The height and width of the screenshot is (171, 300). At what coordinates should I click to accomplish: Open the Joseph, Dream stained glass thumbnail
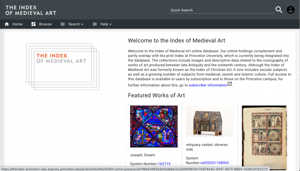point(154,126)
